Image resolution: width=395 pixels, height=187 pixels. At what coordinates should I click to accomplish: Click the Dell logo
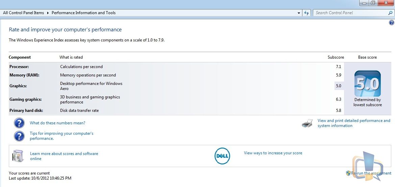pos(222,156)
